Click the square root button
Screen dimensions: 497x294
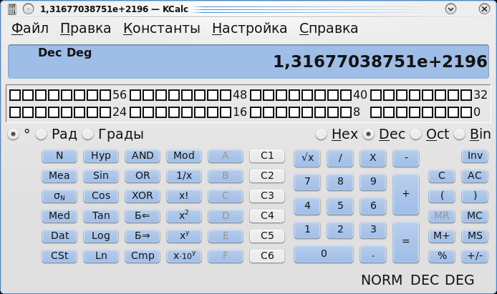pos(307,157)
